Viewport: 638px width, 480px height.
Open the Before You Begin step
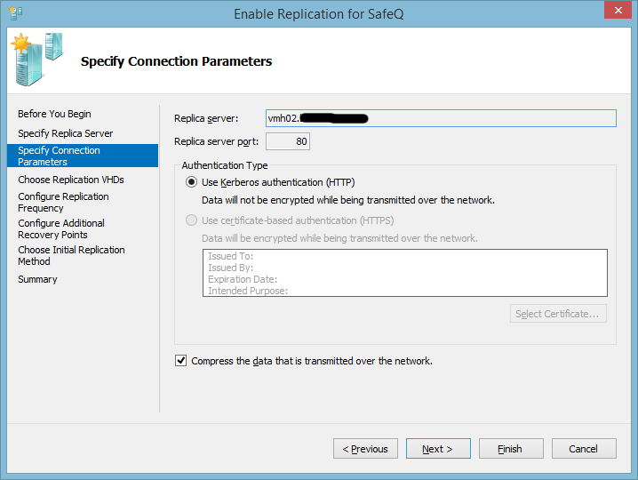coord(54,114)
